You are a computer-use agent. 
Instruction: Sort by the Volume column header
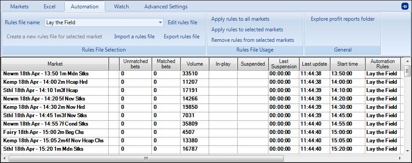[195, 64]
